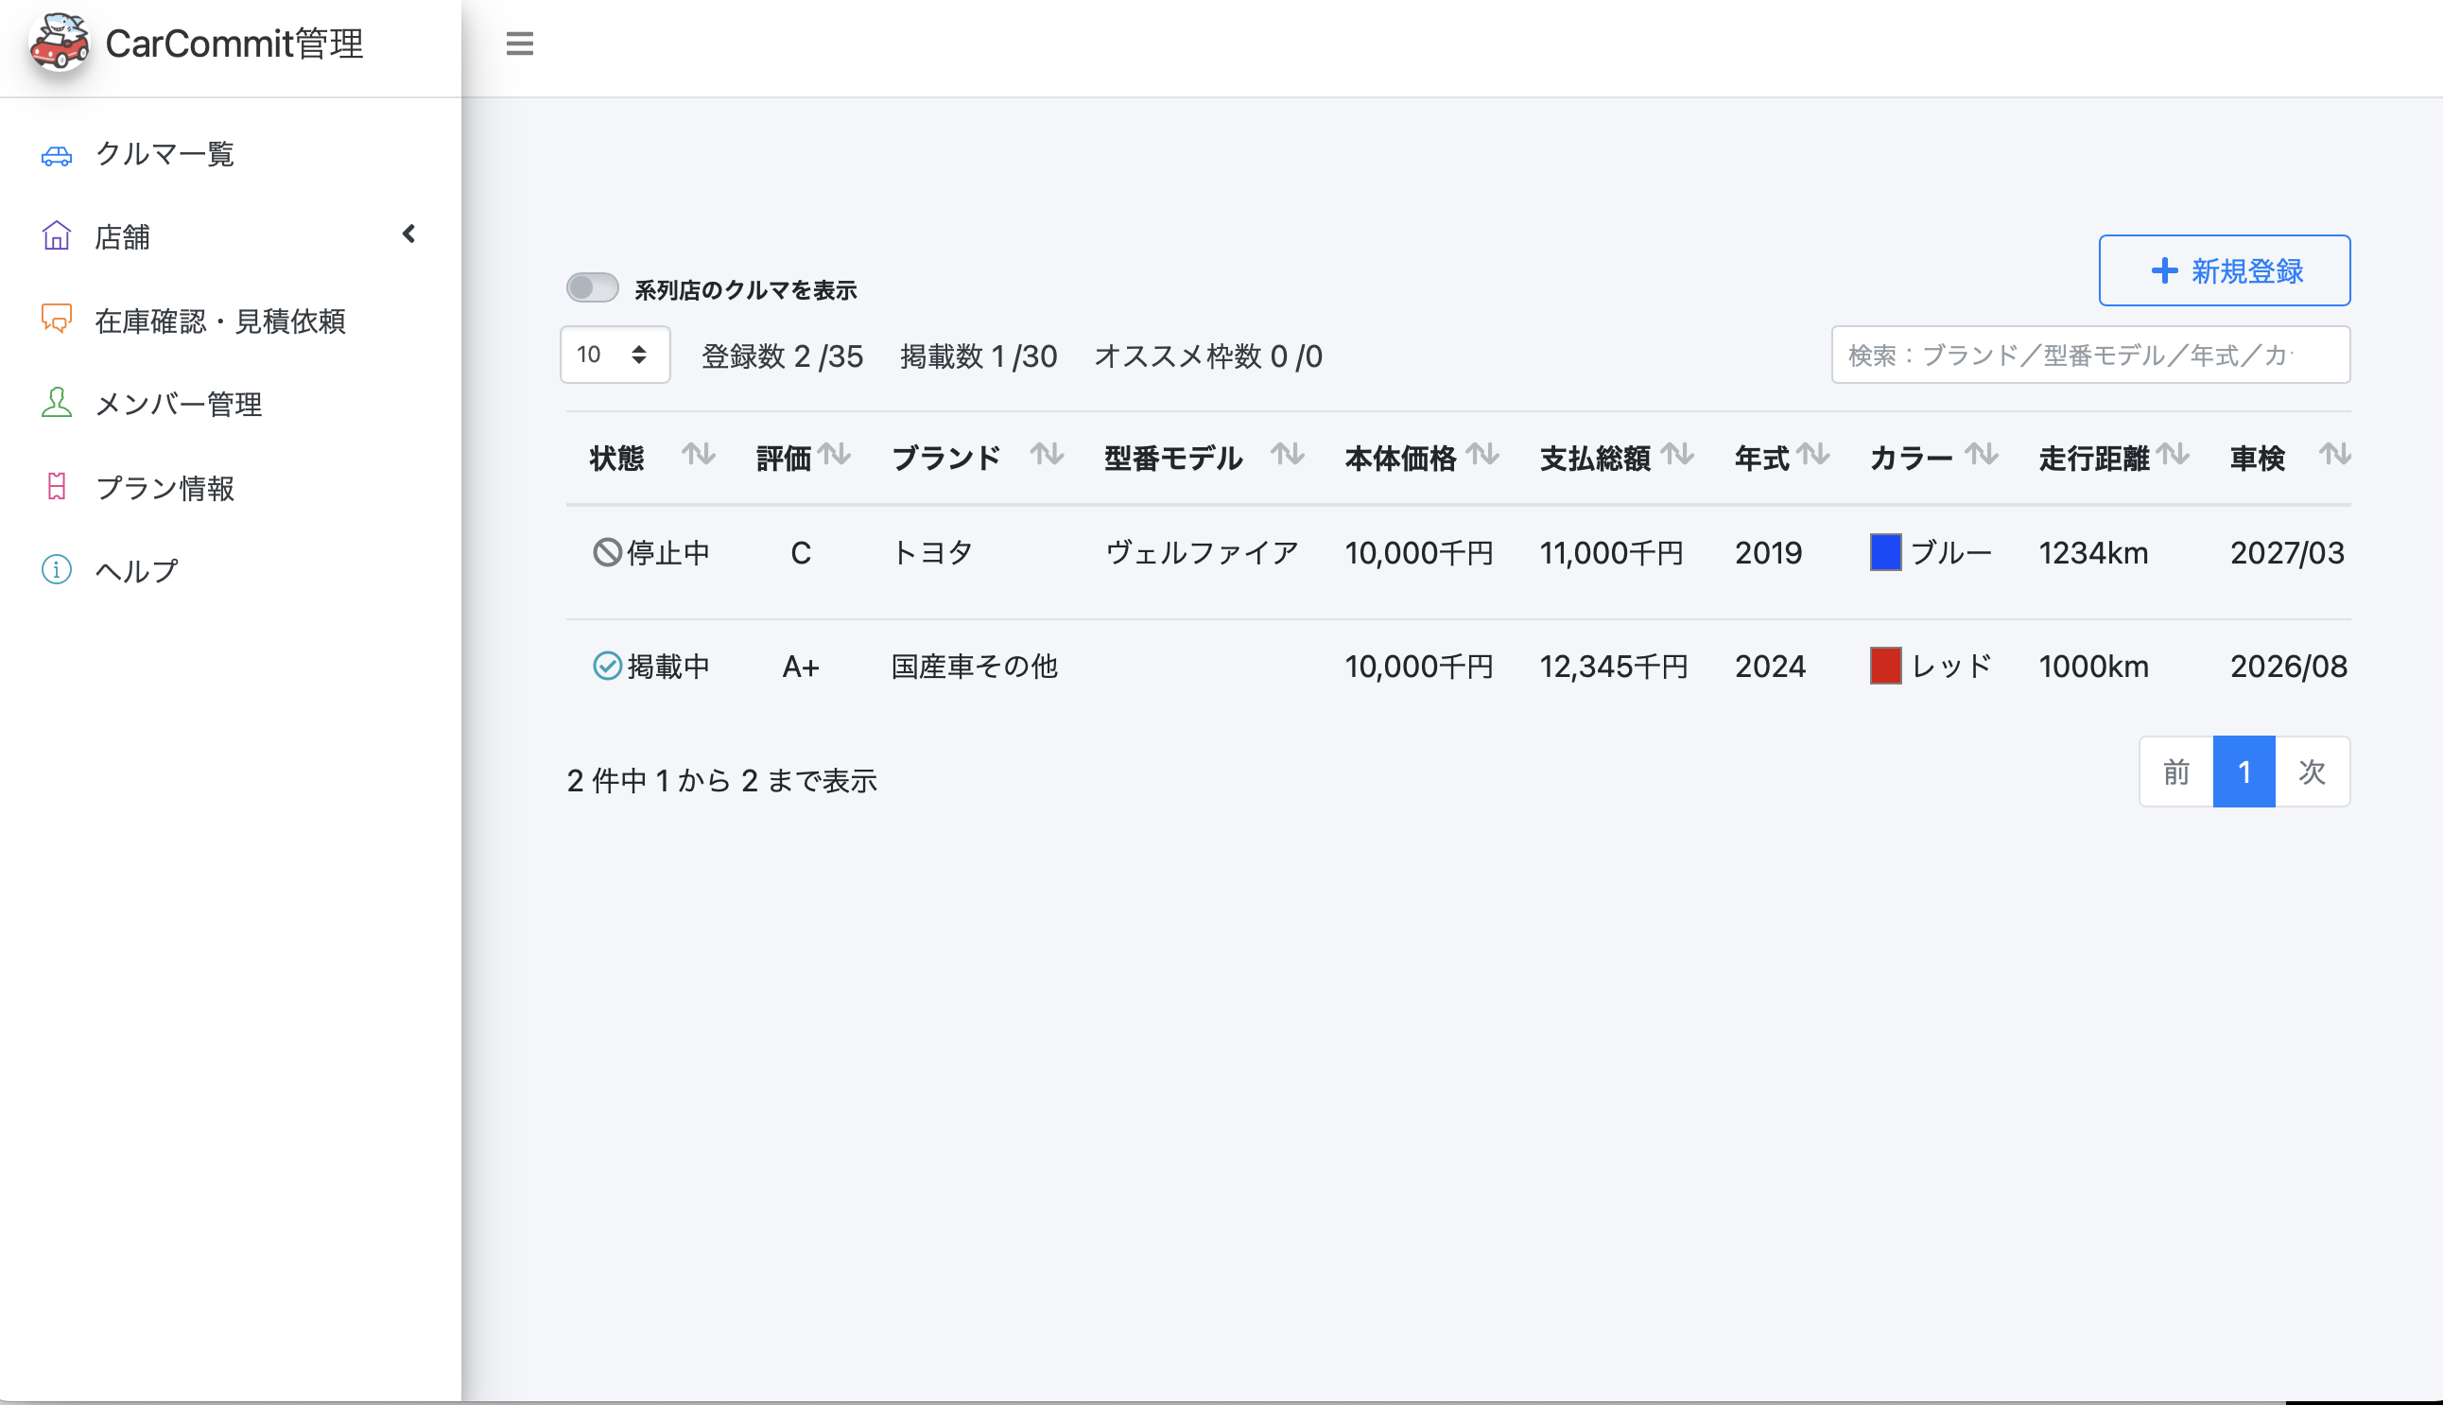Open メンバー管理 menu item
The image size is (2443, 1405).
click(179, 405)
